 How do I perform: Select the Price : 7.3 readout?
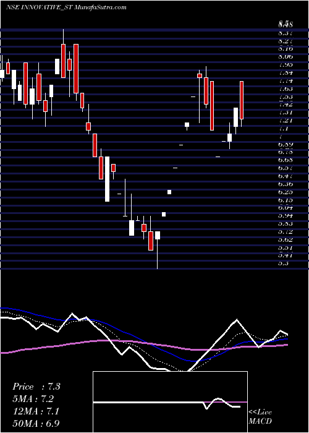click(x=36, y=387)
